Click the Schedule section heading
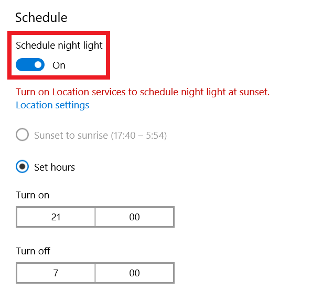The width and height of the screenshot is (333, 291). click(x=41, y=17)
